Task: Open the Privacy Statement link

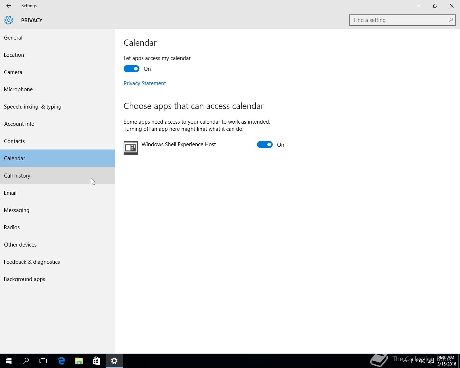Action: [145, 83]
